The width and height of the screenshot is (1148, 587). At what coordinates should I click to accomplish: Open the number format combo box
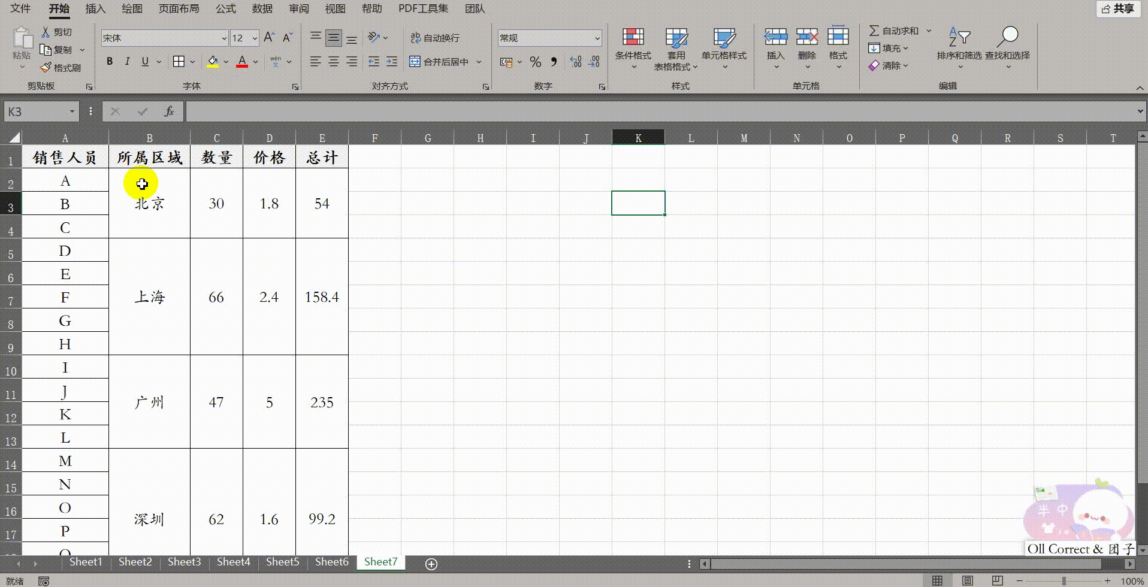click(x=549, y=38)
